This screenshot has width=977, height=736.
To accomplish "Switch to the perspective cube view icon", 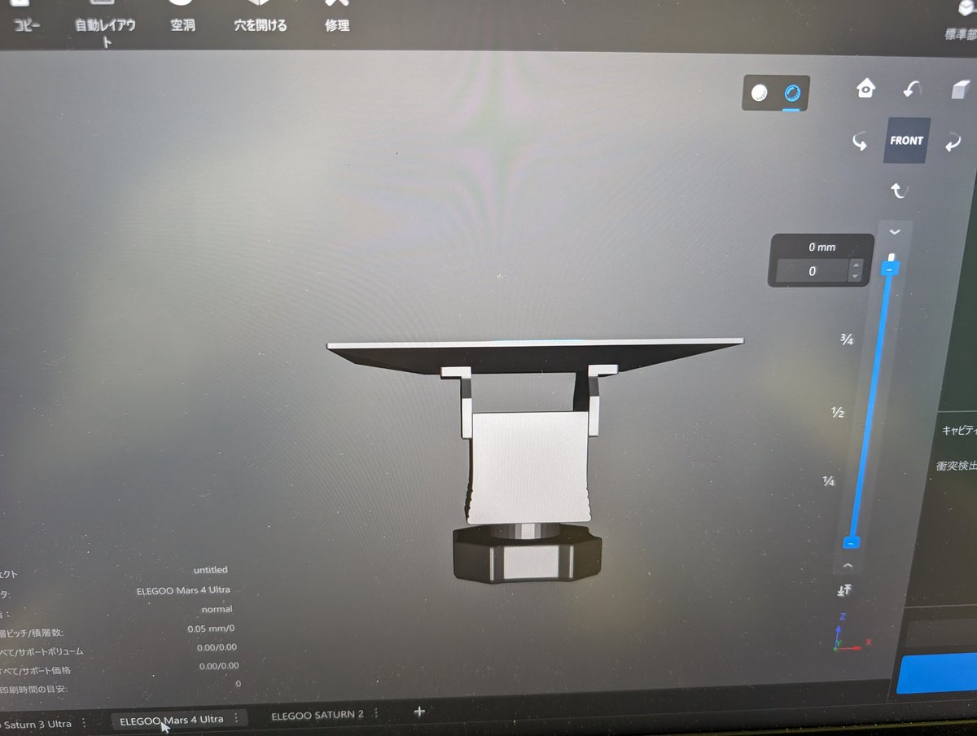I will pyautogui.click(x=961, y=89).
